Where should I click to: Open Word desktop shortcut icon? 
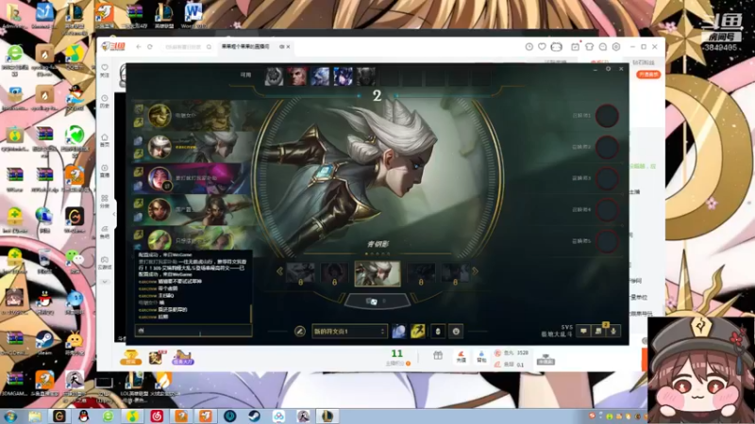point(193,14)
